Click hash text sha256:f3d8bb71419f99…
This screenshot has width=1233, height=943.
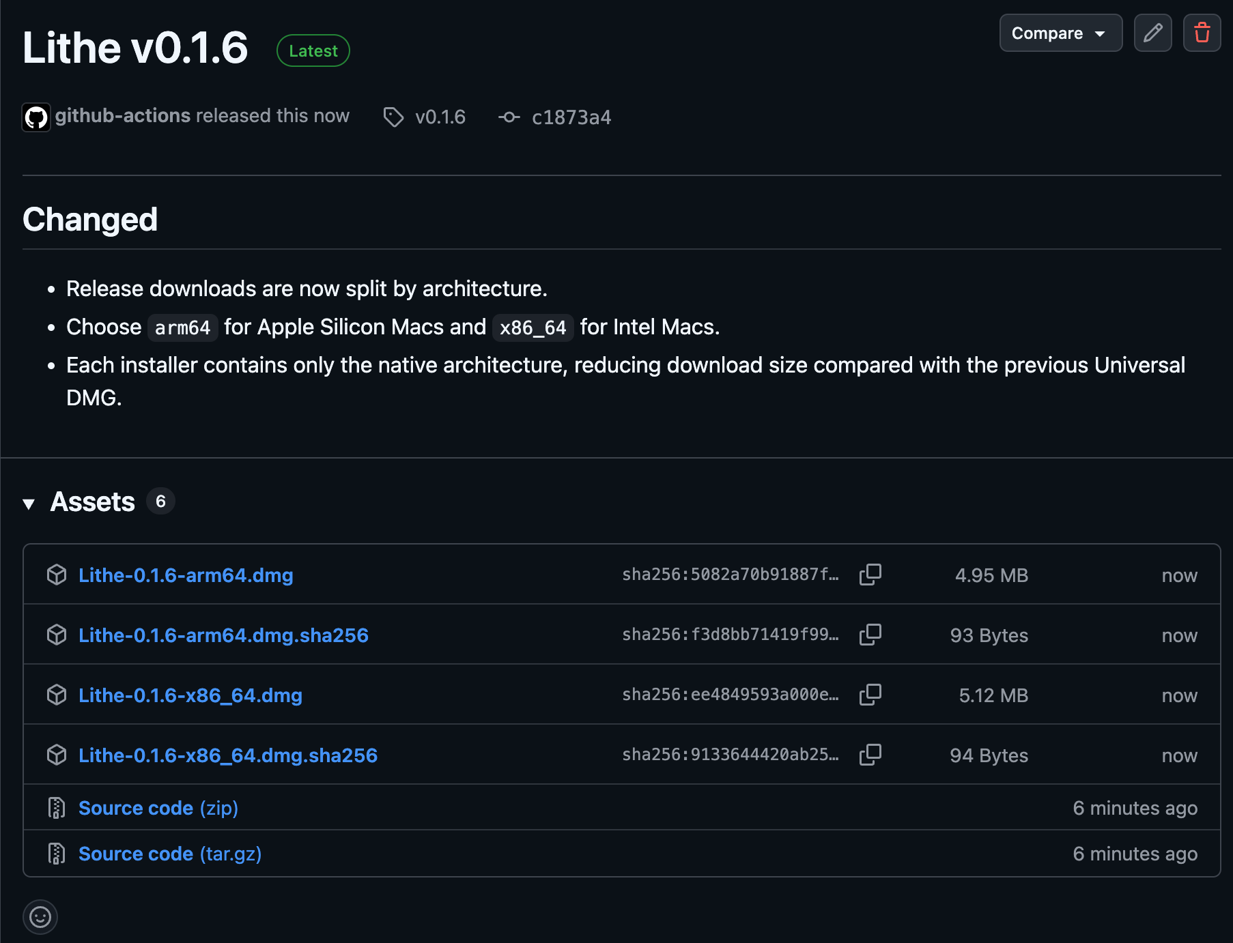click(x=731, y=635)
